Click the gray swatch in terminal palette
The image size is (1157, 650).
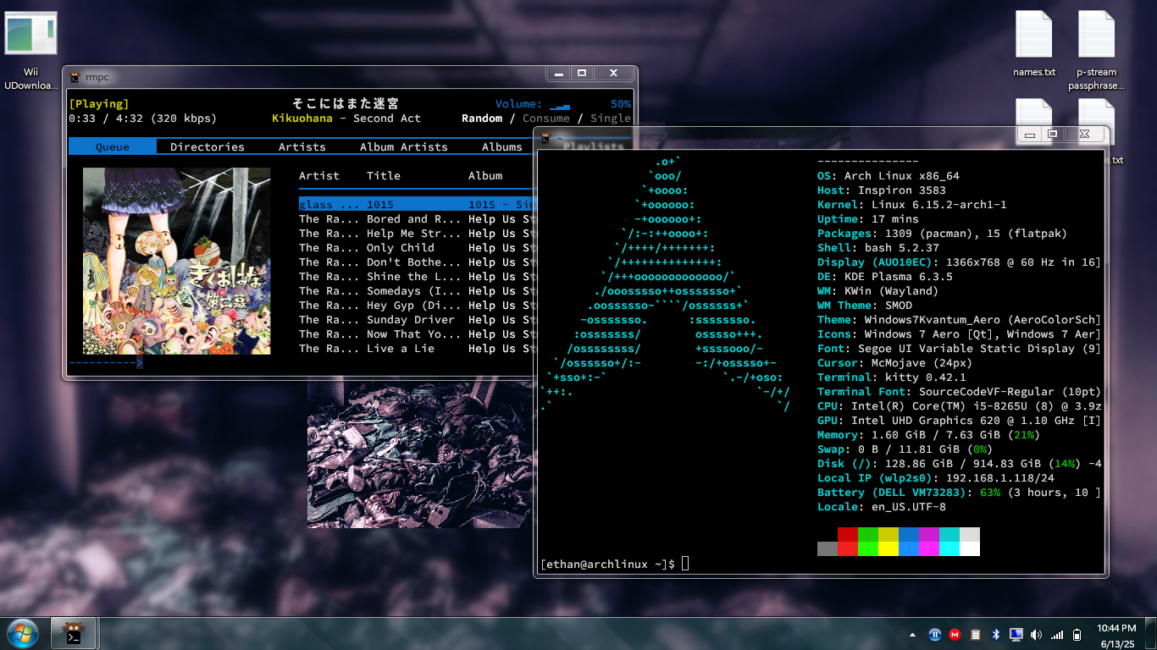[x=828, y=549]
